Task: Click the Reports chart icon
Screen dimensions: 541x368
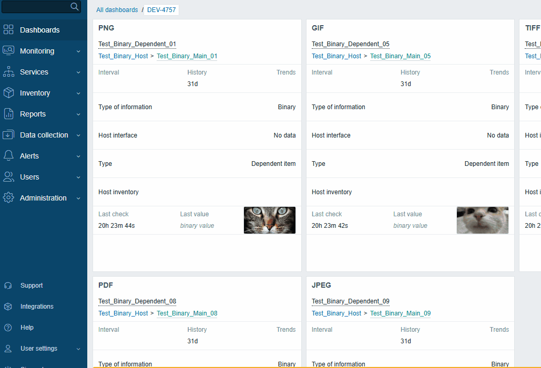Action: click(8, 114)
